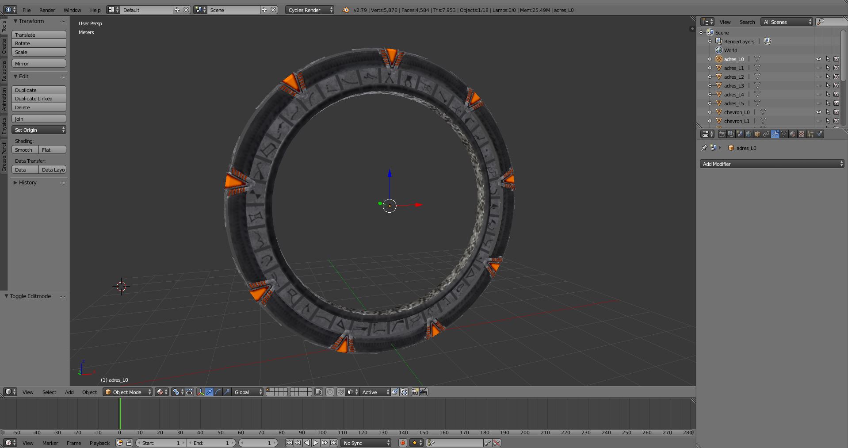Image resolution: width=848 pixels, height=448 pixels.
Task: Open Physics properties tab
Action: pyautogui.click(x=819, y=134)
